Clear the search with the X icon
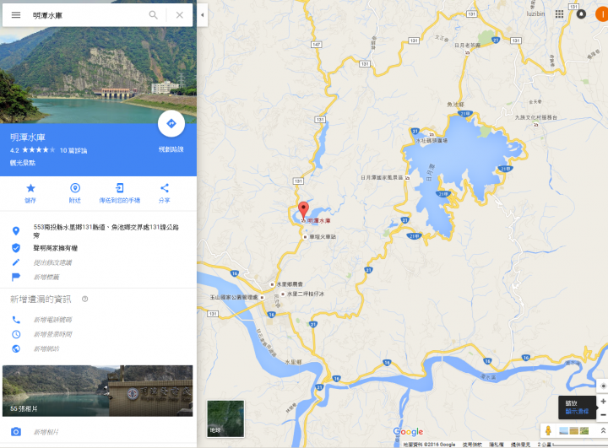 [180, 15]
